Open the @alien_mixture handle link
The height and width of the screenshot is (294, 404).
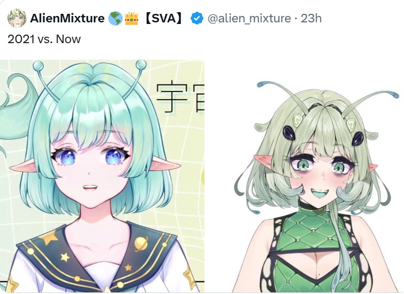[x=249, y=19]
